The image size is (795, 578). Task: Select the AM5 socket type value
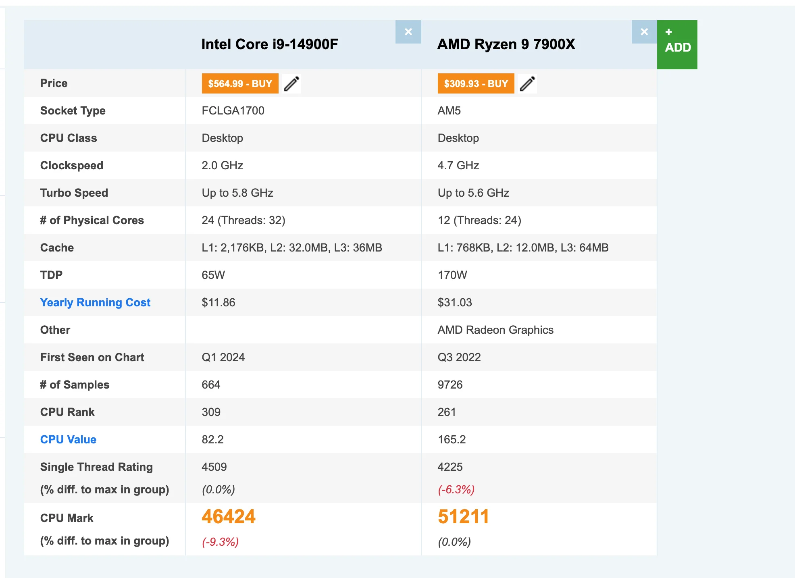pos(449,110)
